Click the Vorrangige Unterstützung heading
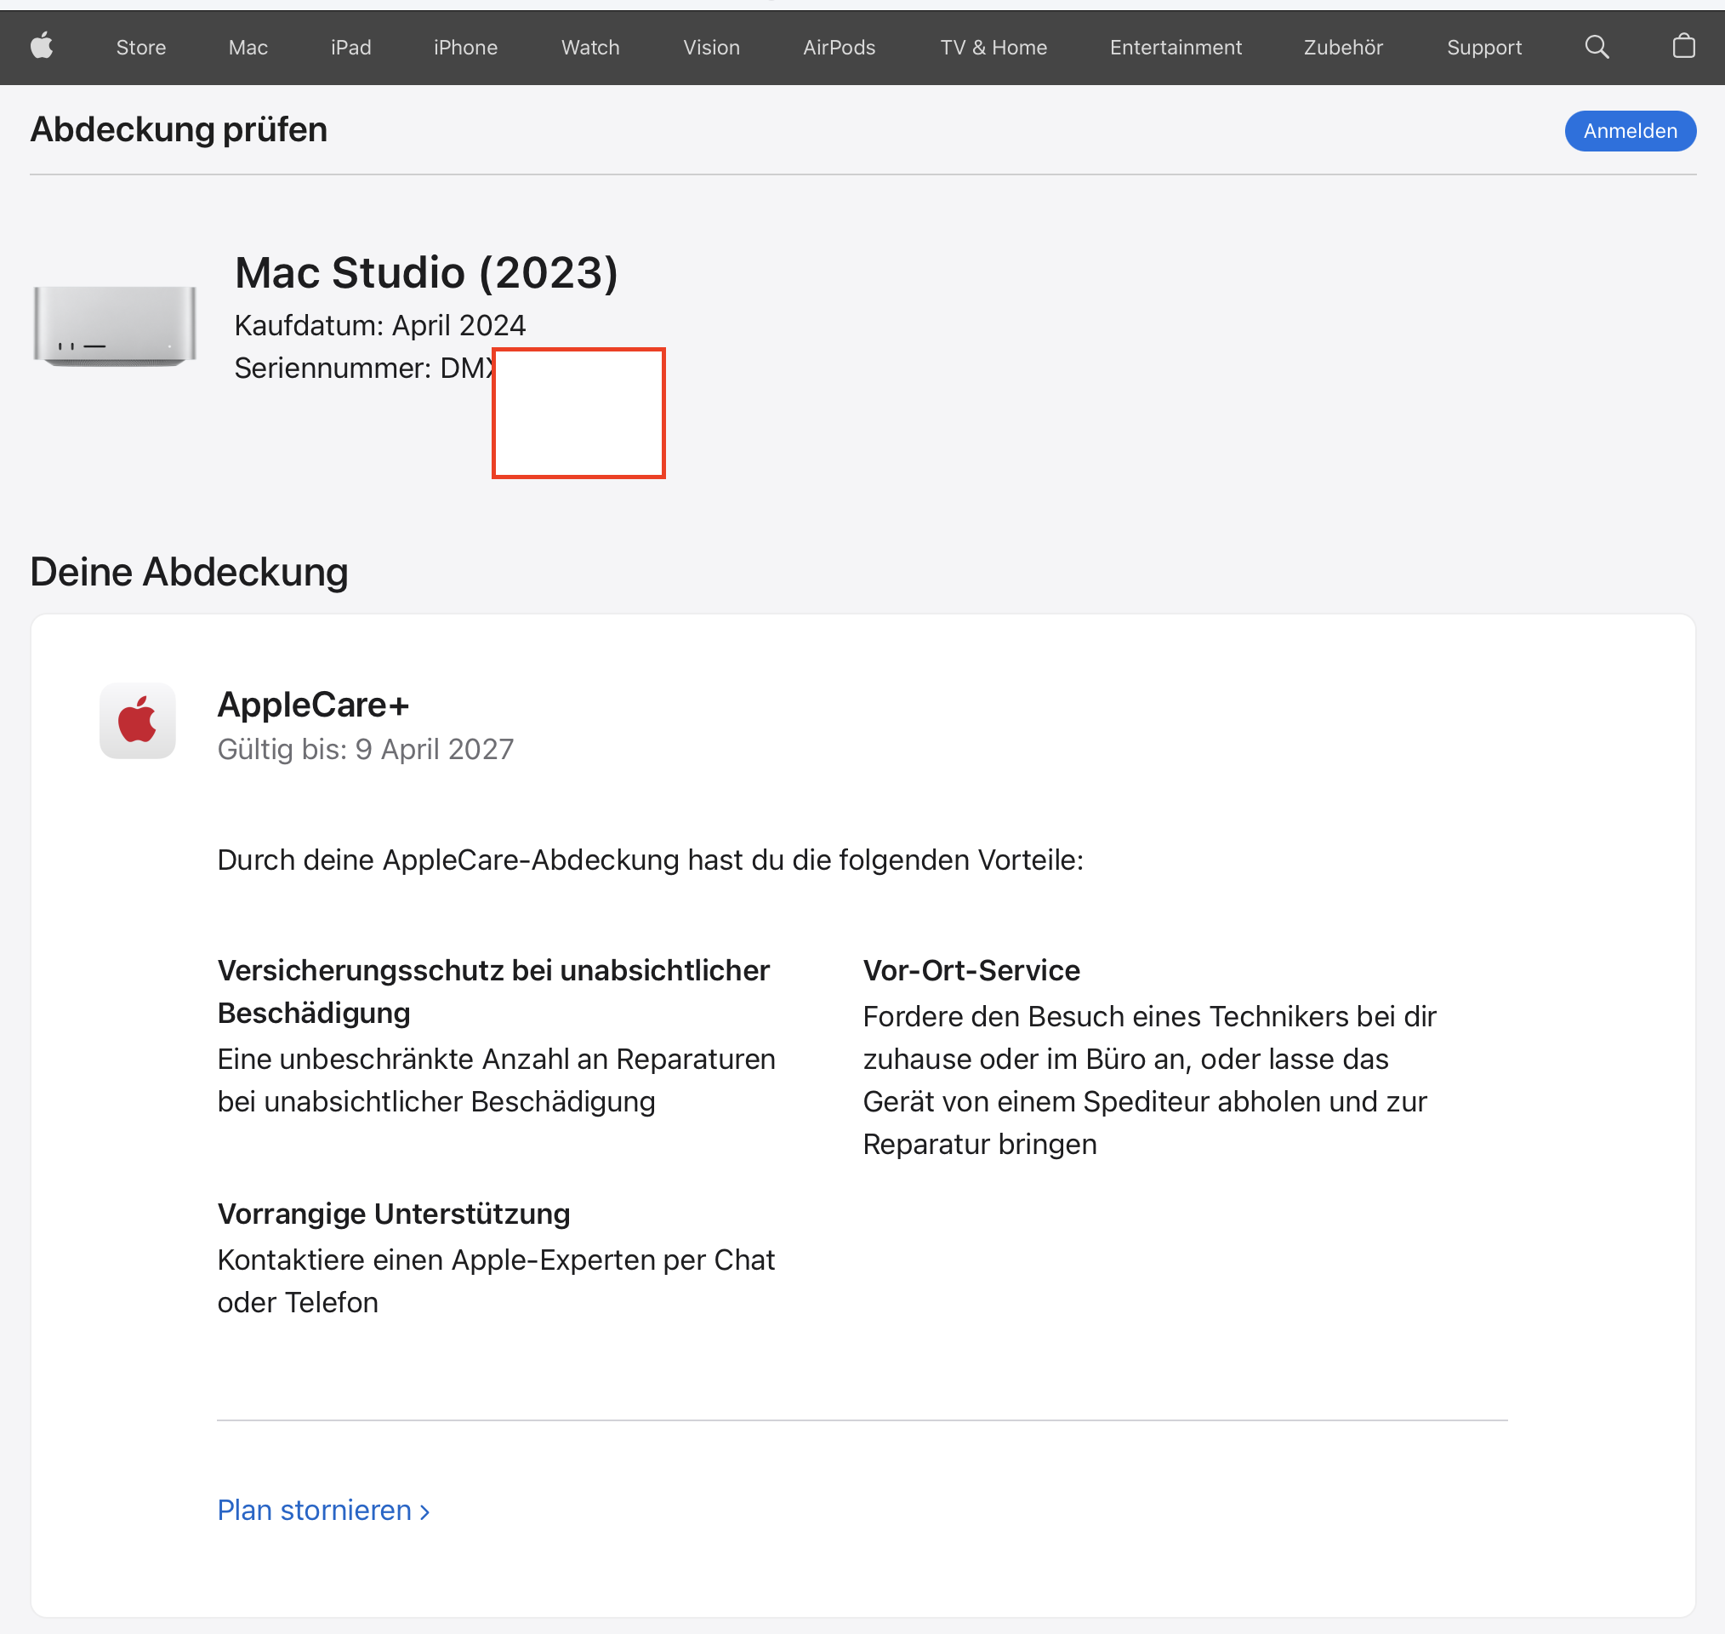 (393, 1214)
